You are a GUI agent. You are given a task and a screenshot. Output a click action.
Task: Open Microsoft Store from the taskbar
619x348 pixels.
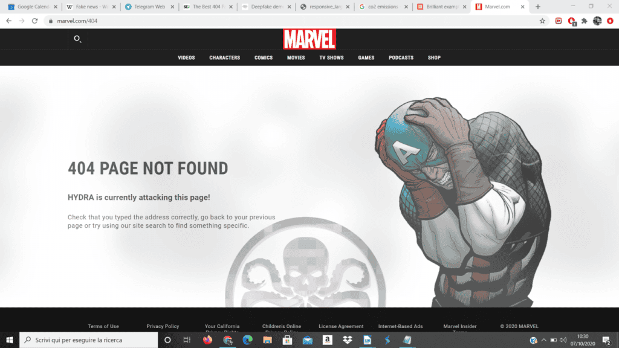(287, 340)
